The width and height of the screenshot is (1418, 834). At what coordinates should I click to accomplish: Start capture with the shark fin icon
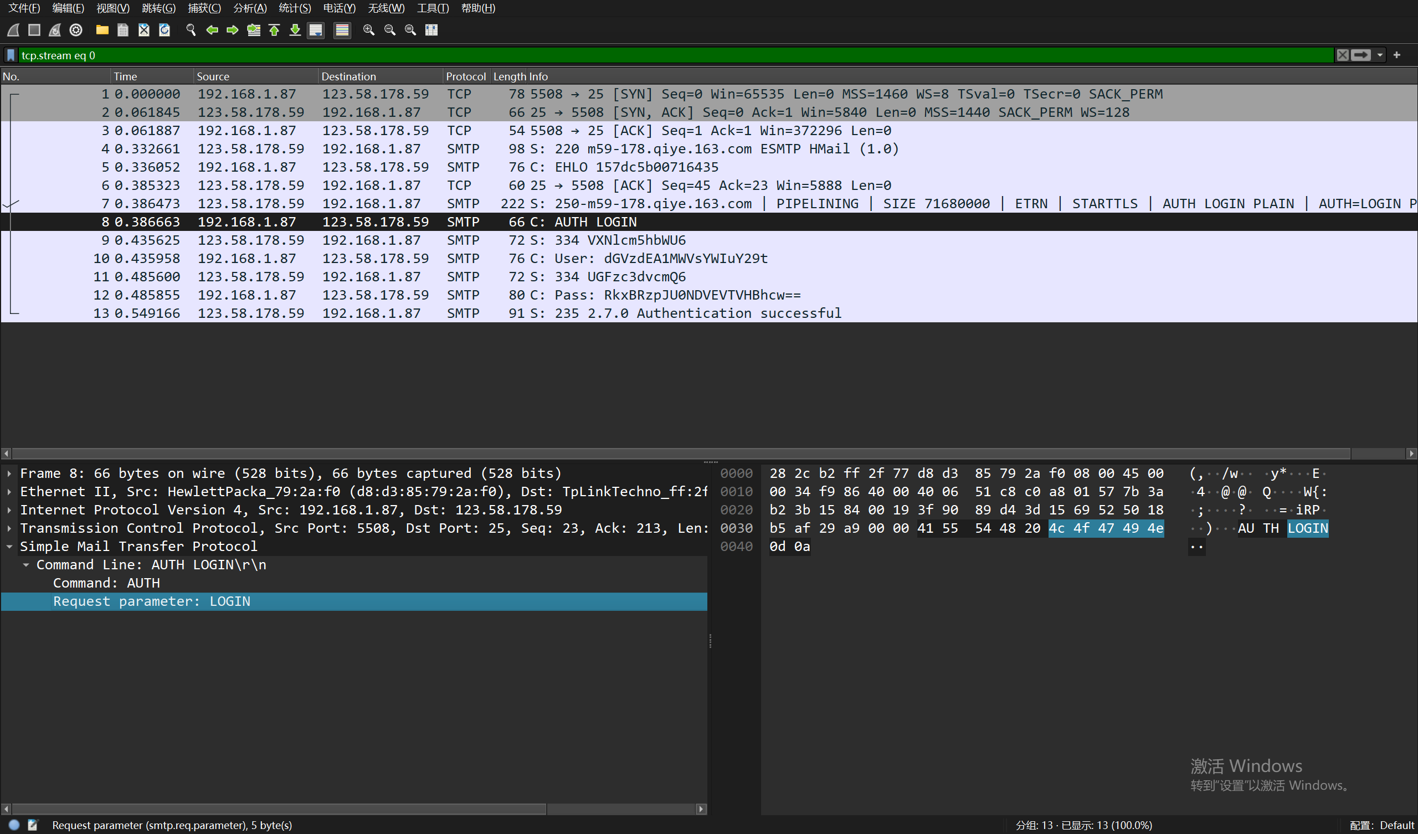click(x=13, y=30)
